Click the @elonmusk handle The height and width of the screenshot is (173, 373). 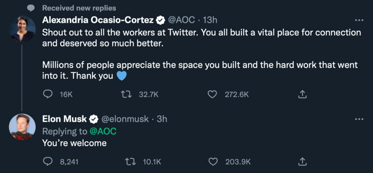pos(124,119)
